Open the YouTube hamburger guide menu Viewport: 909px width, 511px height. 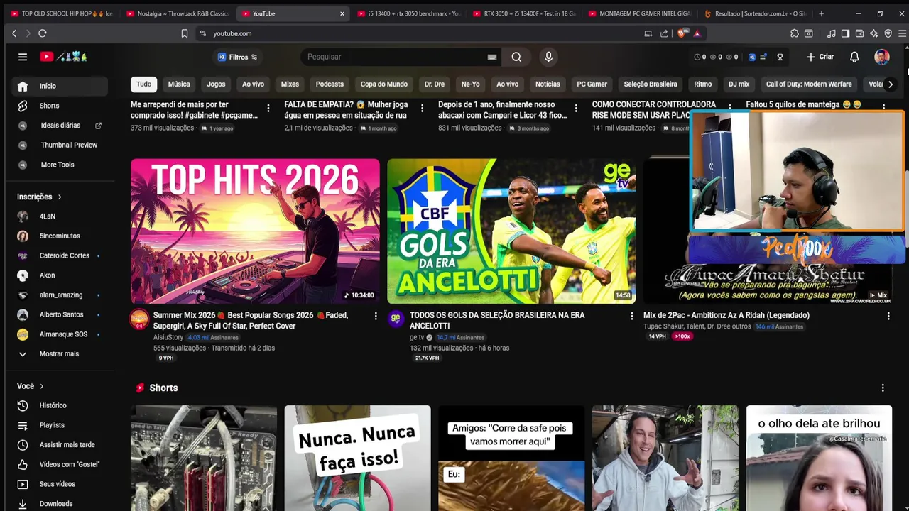23,57
